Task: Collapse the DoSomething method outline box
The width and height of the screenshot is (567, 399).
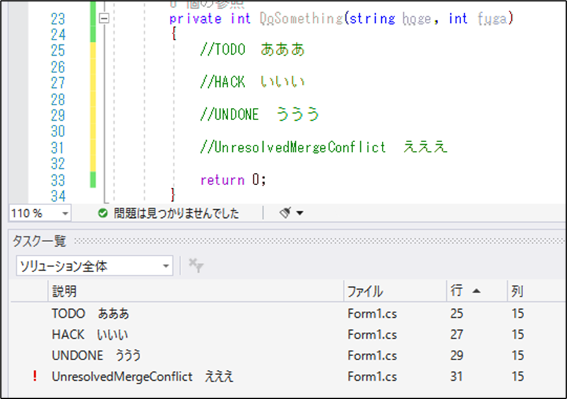Action: tap(103, 19)
